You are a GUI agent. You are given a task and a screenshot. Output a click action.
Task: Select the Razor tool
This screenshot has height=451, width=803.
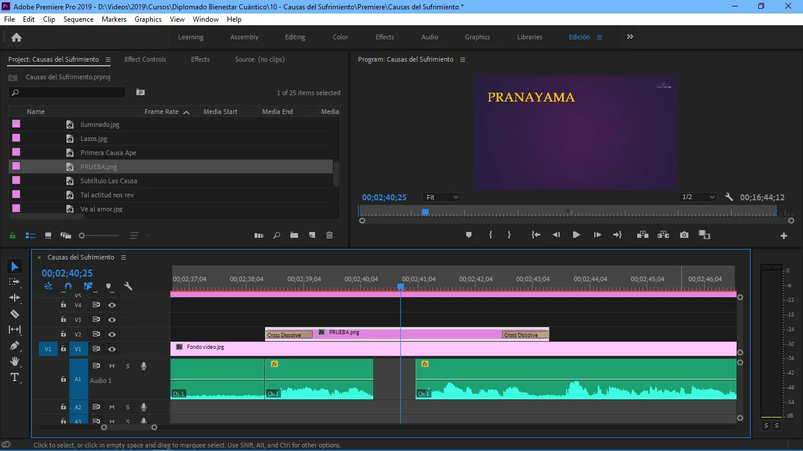(15, 314)
